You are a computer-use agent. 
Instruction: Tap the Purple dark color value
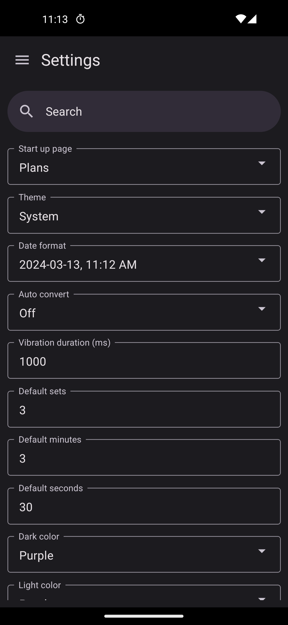(x=37, y=556)
